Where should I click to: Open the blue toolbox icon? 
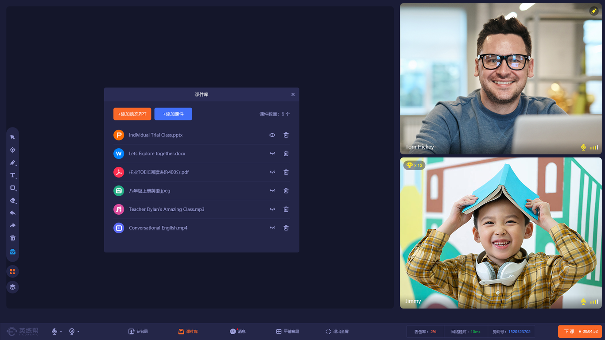(x=12, y=252)
